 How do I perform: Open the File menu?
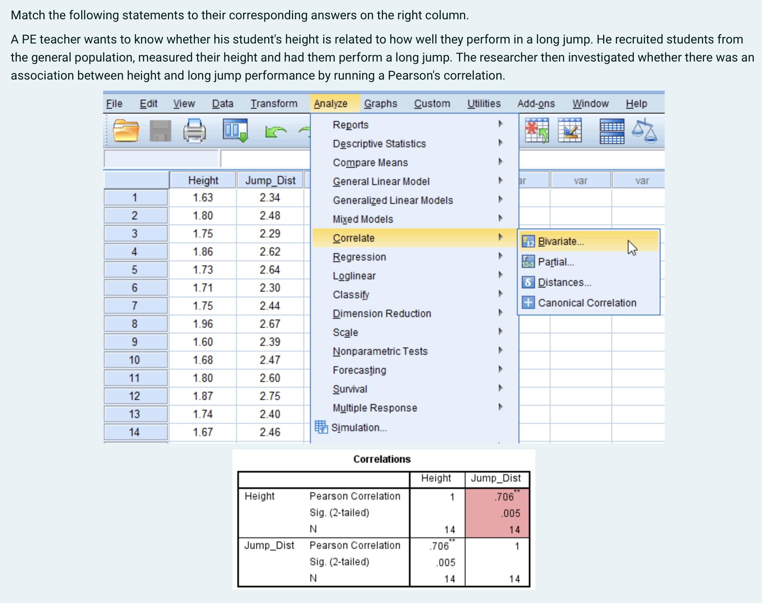point(114,103)
